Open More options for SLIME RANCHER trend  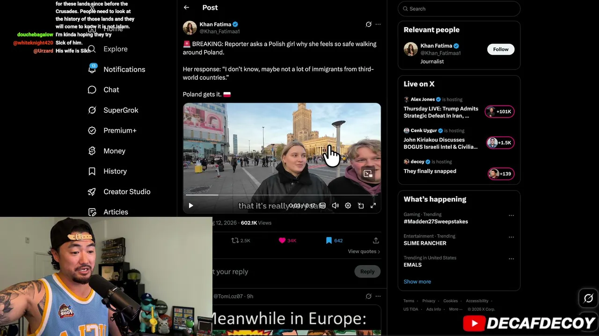click(x=511, y=237)
